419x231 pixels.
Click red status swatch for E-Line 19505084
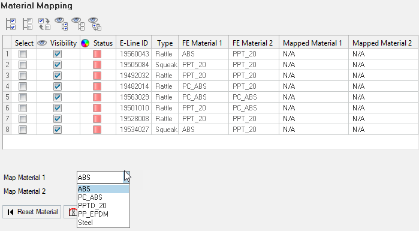tap(97, 65)
